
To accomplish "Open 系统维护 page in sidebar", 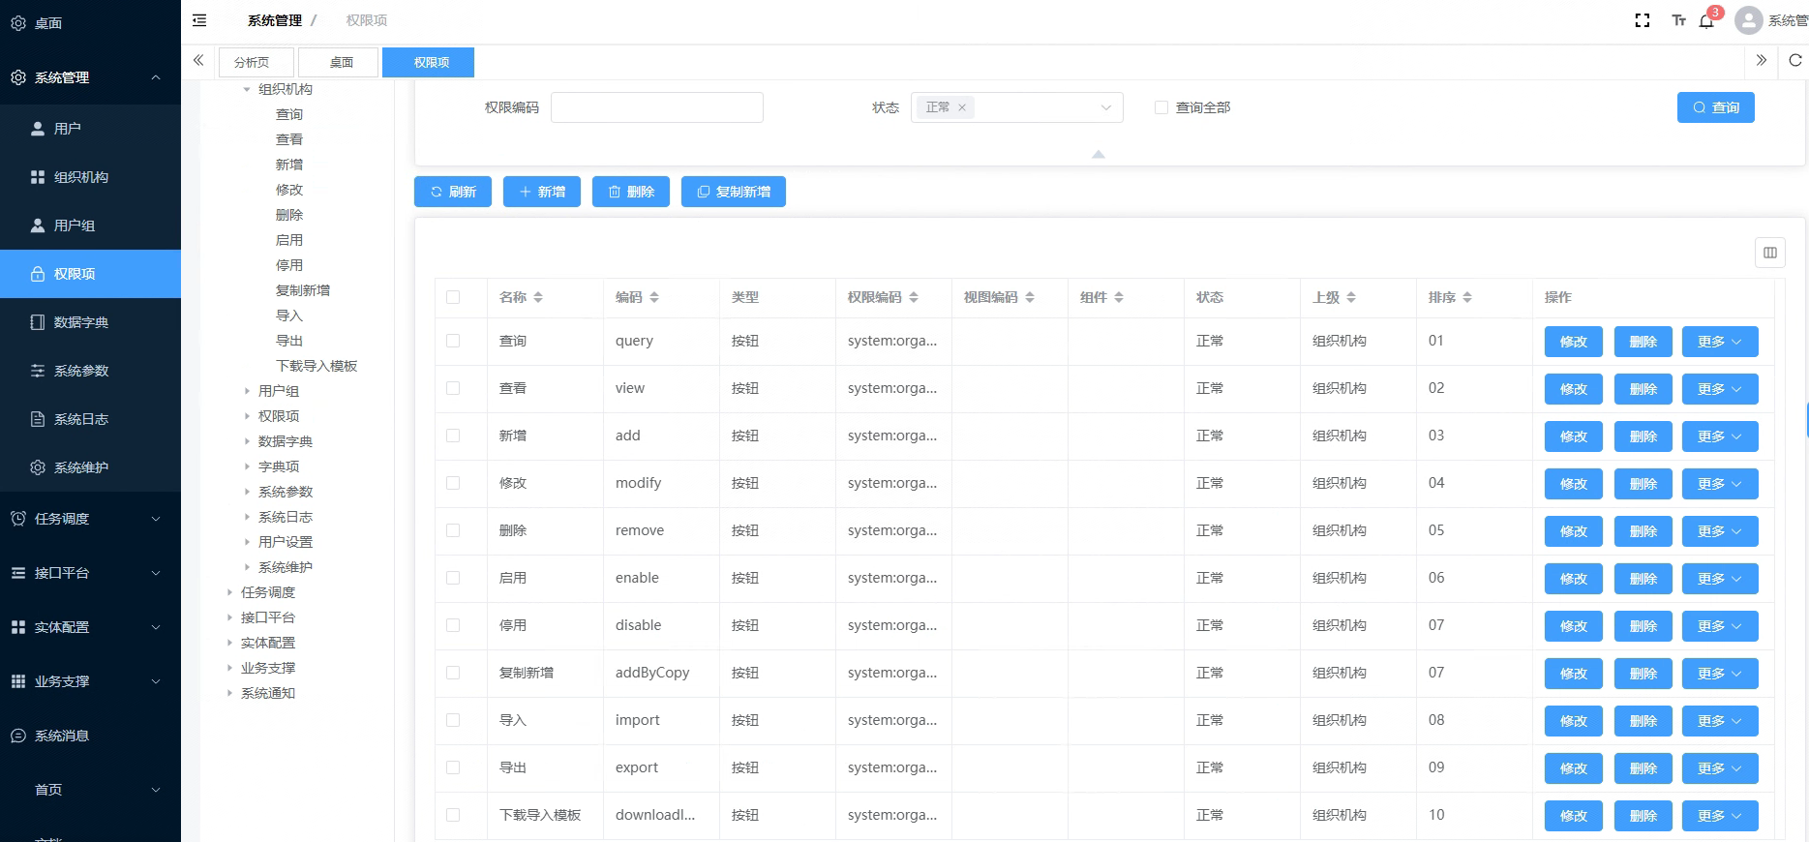I will click(90, 467).
